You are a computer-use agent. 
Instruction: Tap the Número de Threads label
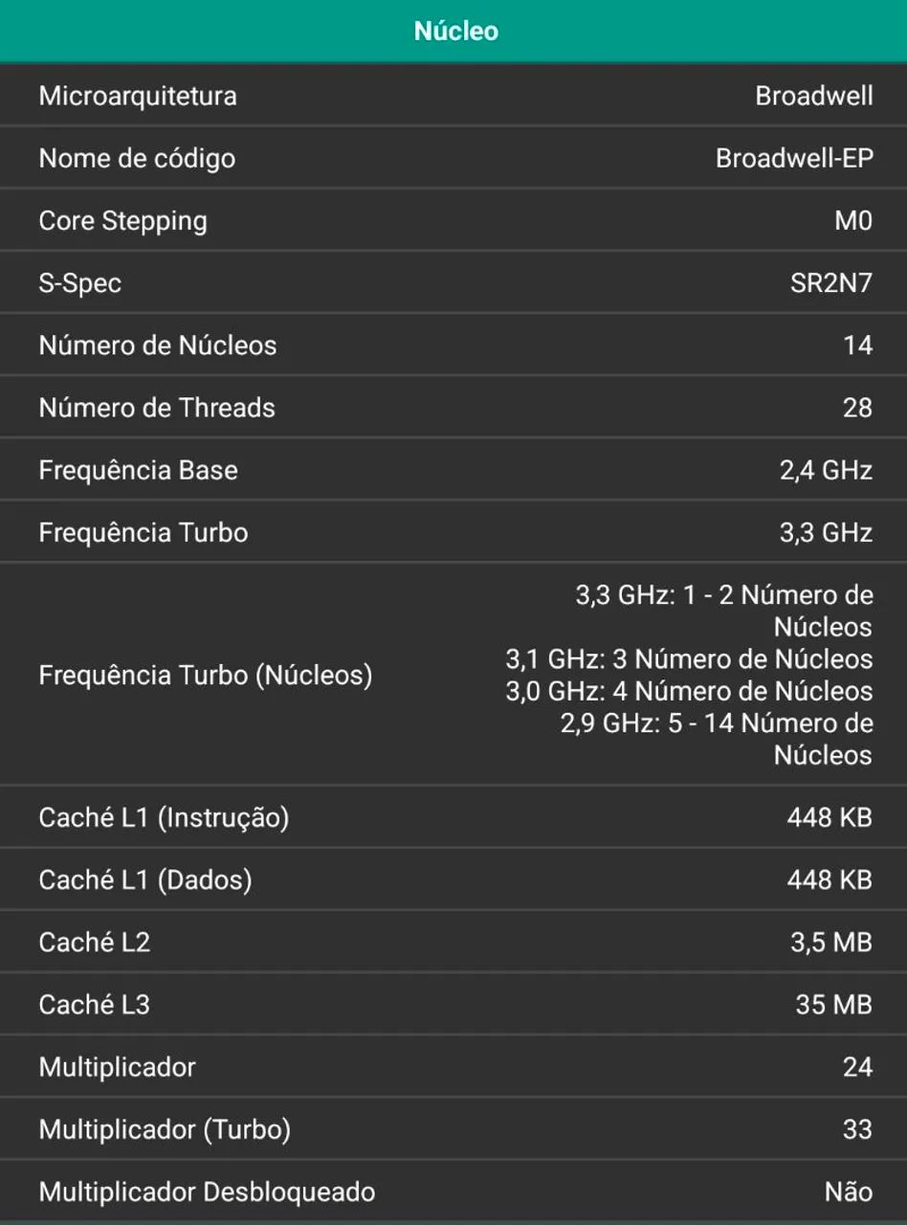157,408
